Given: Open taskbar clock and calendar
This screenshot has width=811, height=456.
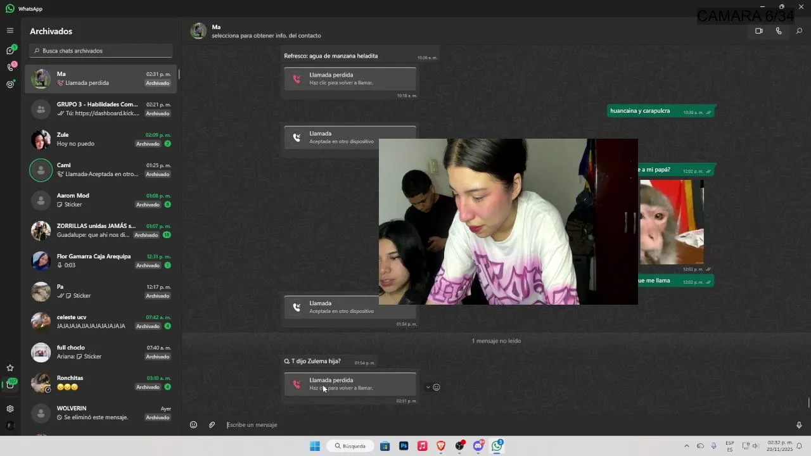Looking at the screenshot, I should coord(779,446).
